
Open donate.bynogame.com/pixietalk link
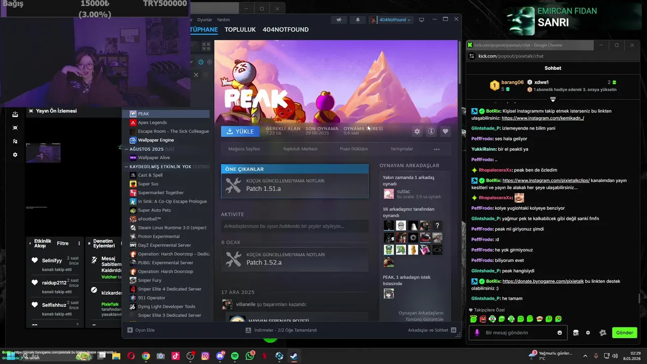[x=542, y=282]
